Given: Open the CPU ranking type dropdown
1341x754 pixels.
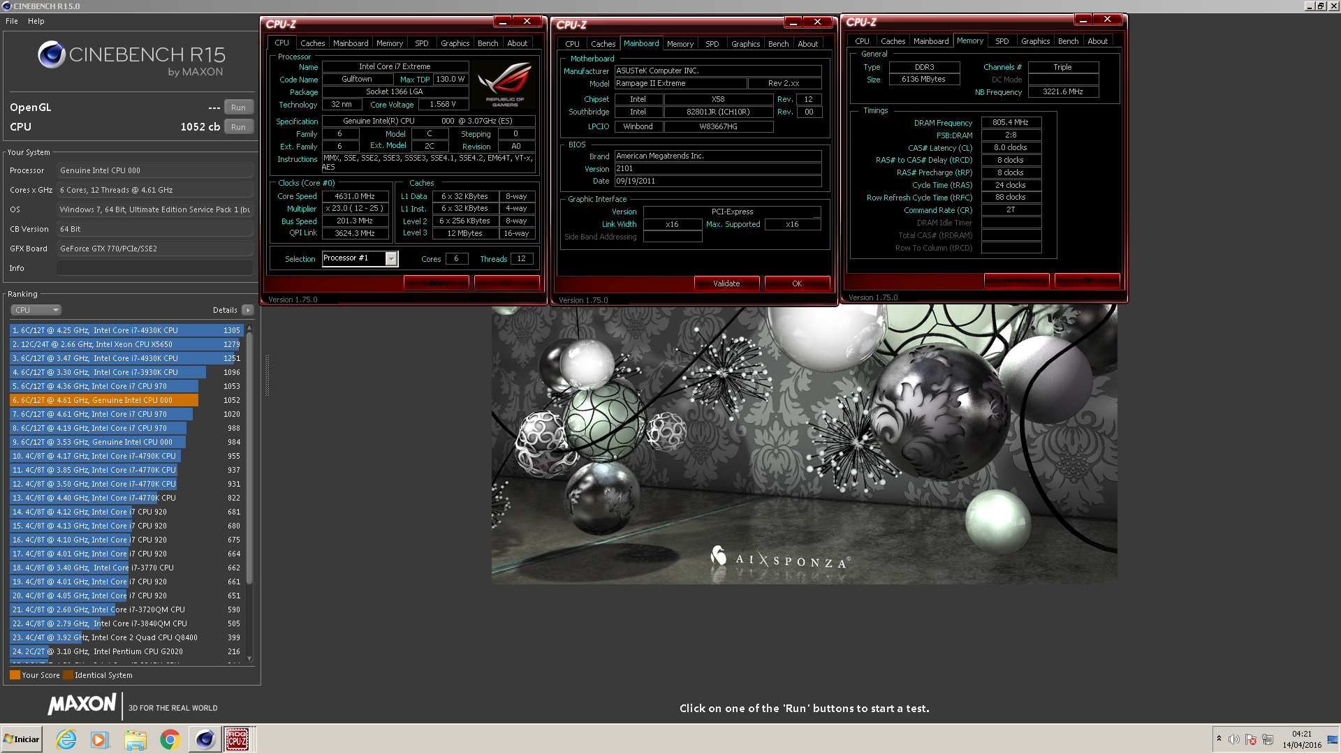Looking at the screenshot, I should point(36,310).
